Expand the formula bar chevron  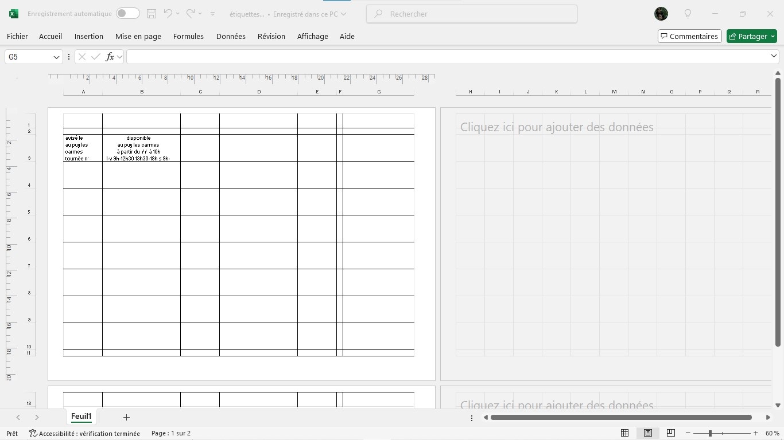[774, 56]
